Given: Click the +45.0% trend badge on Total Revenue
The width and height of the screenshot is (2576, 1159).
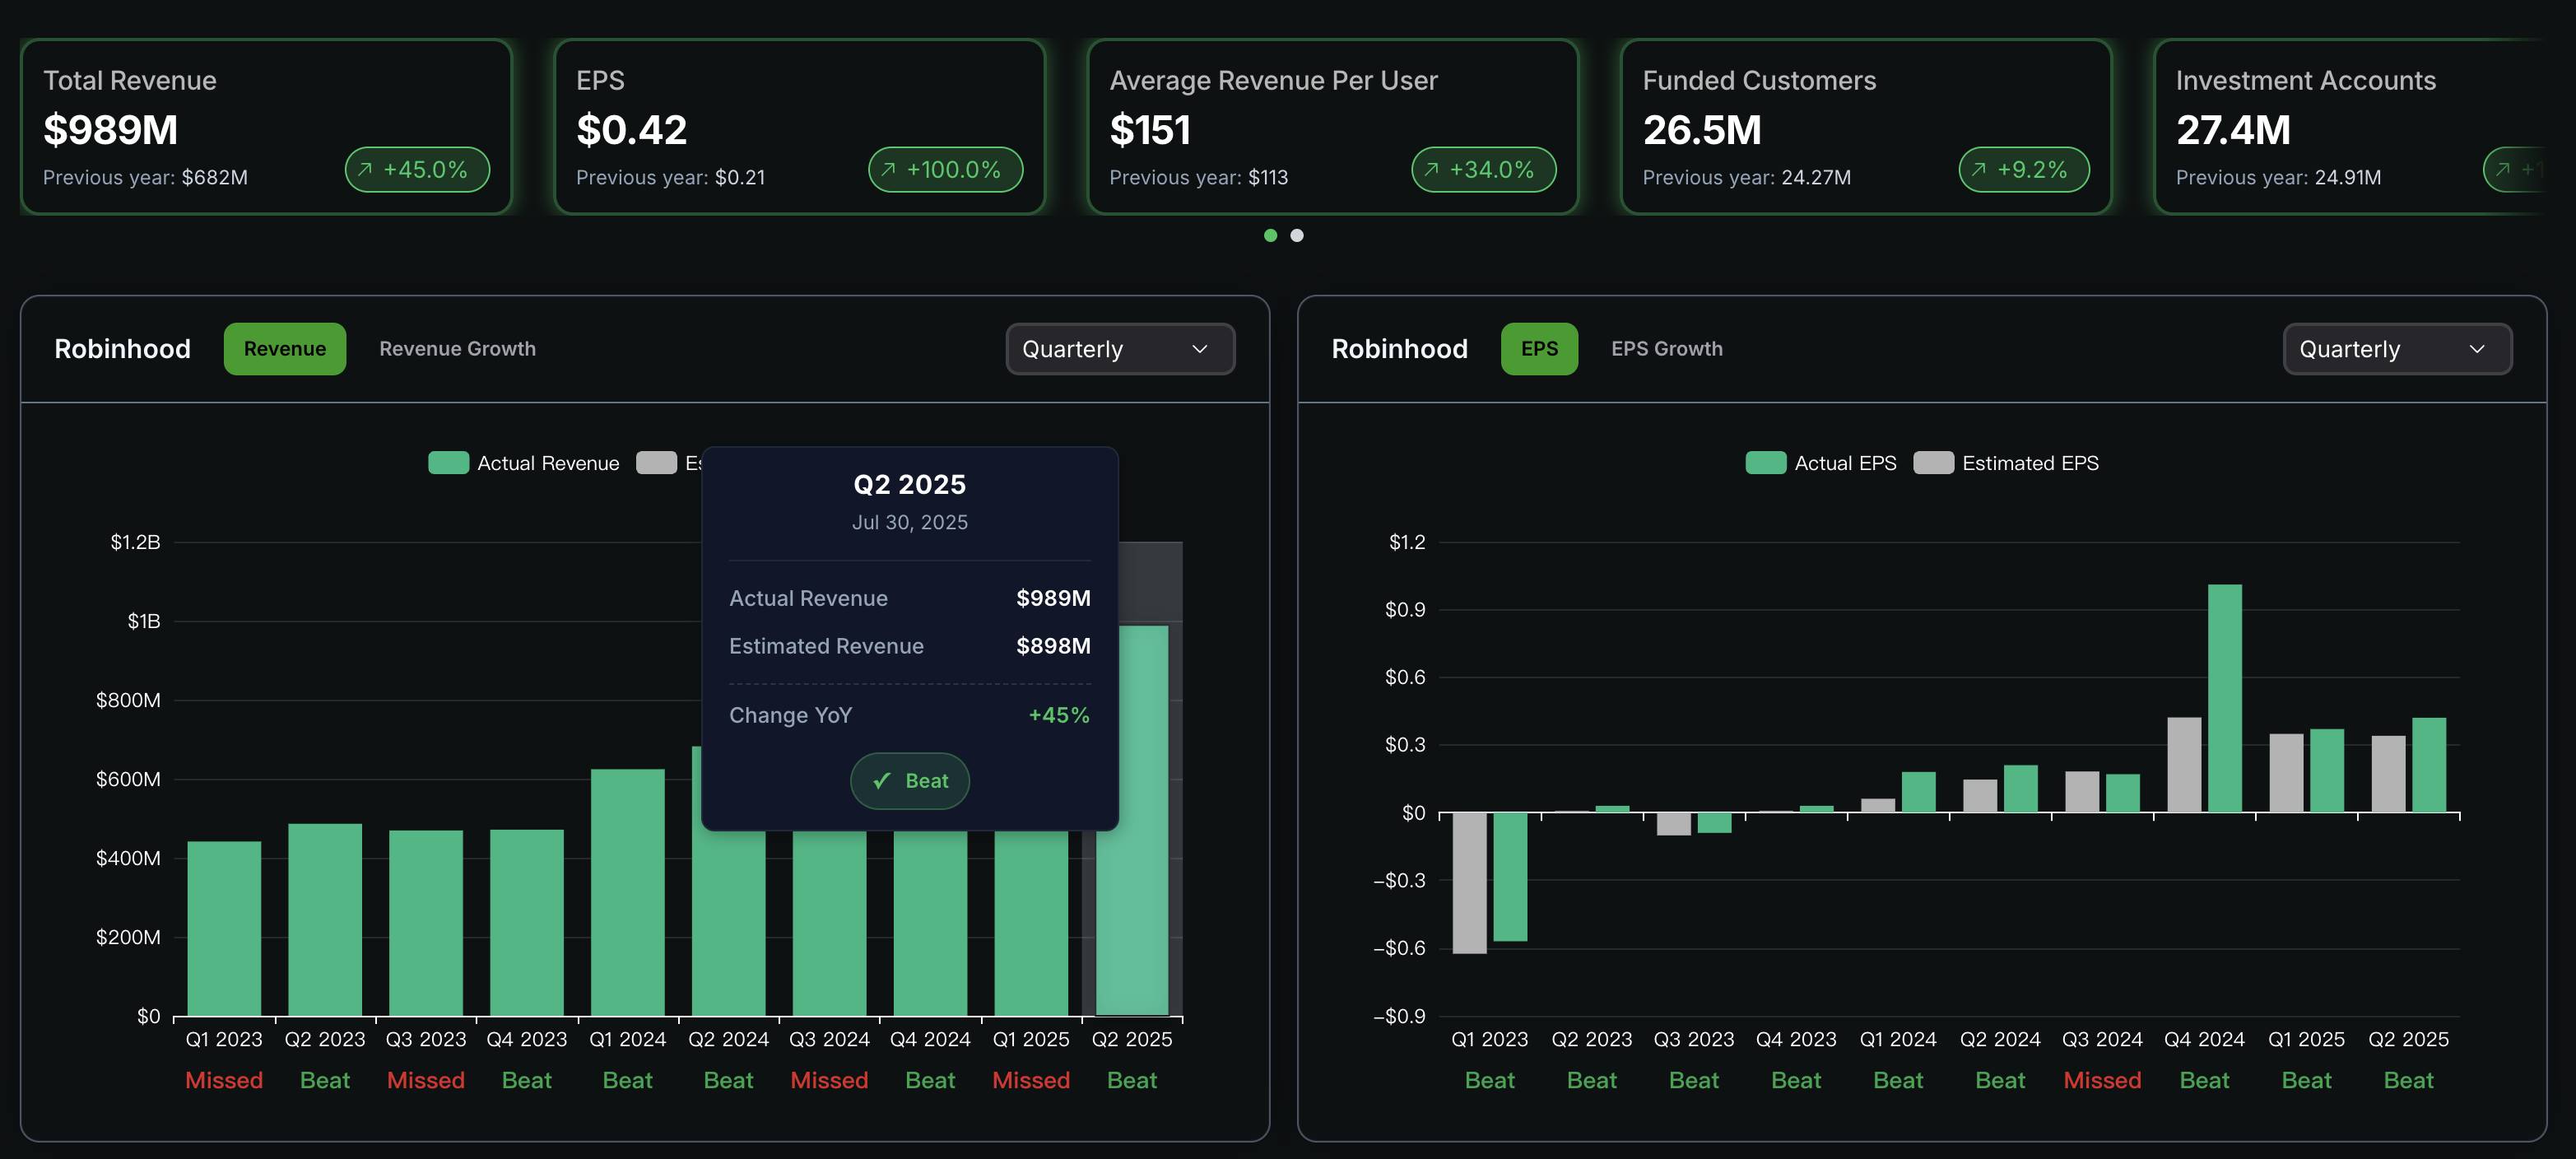Looking at the screenshot, I should click(x=417, y=169).
